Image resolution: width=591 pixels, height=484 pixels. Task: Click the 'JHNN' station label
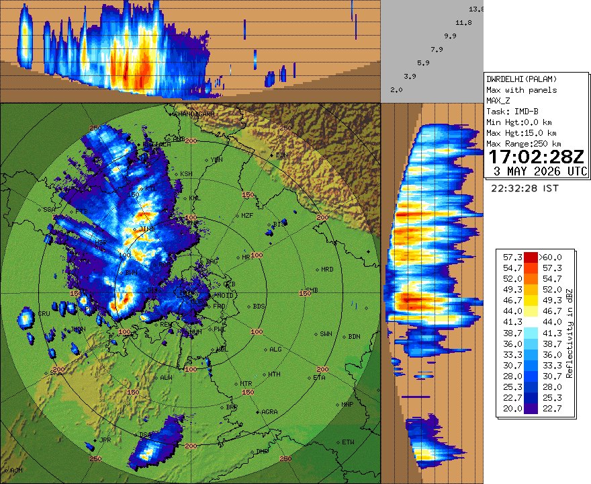tap(78, 329)
